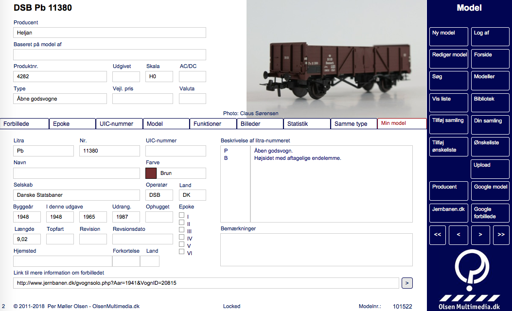Image resolution: width=512 pixels, height=311 pixels.
Task: Open the Modeller section
Action: point(490,81)
